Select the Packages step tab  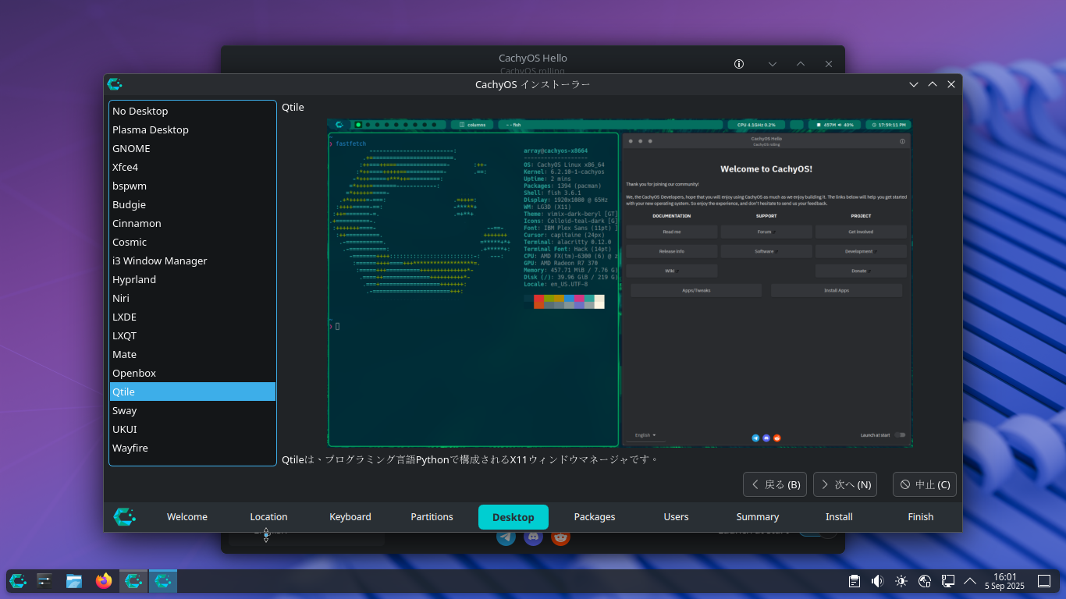click(595, 517)
